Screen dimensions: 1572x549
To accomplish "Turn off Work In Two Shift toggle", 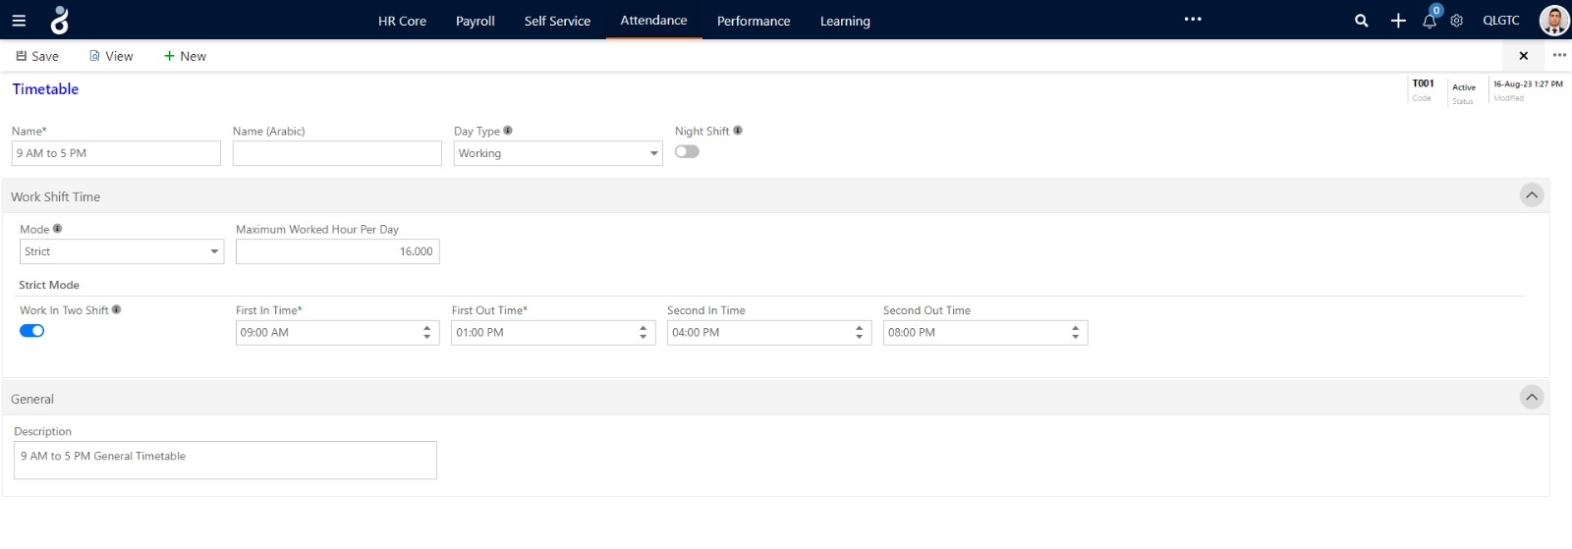I will 32,331.
